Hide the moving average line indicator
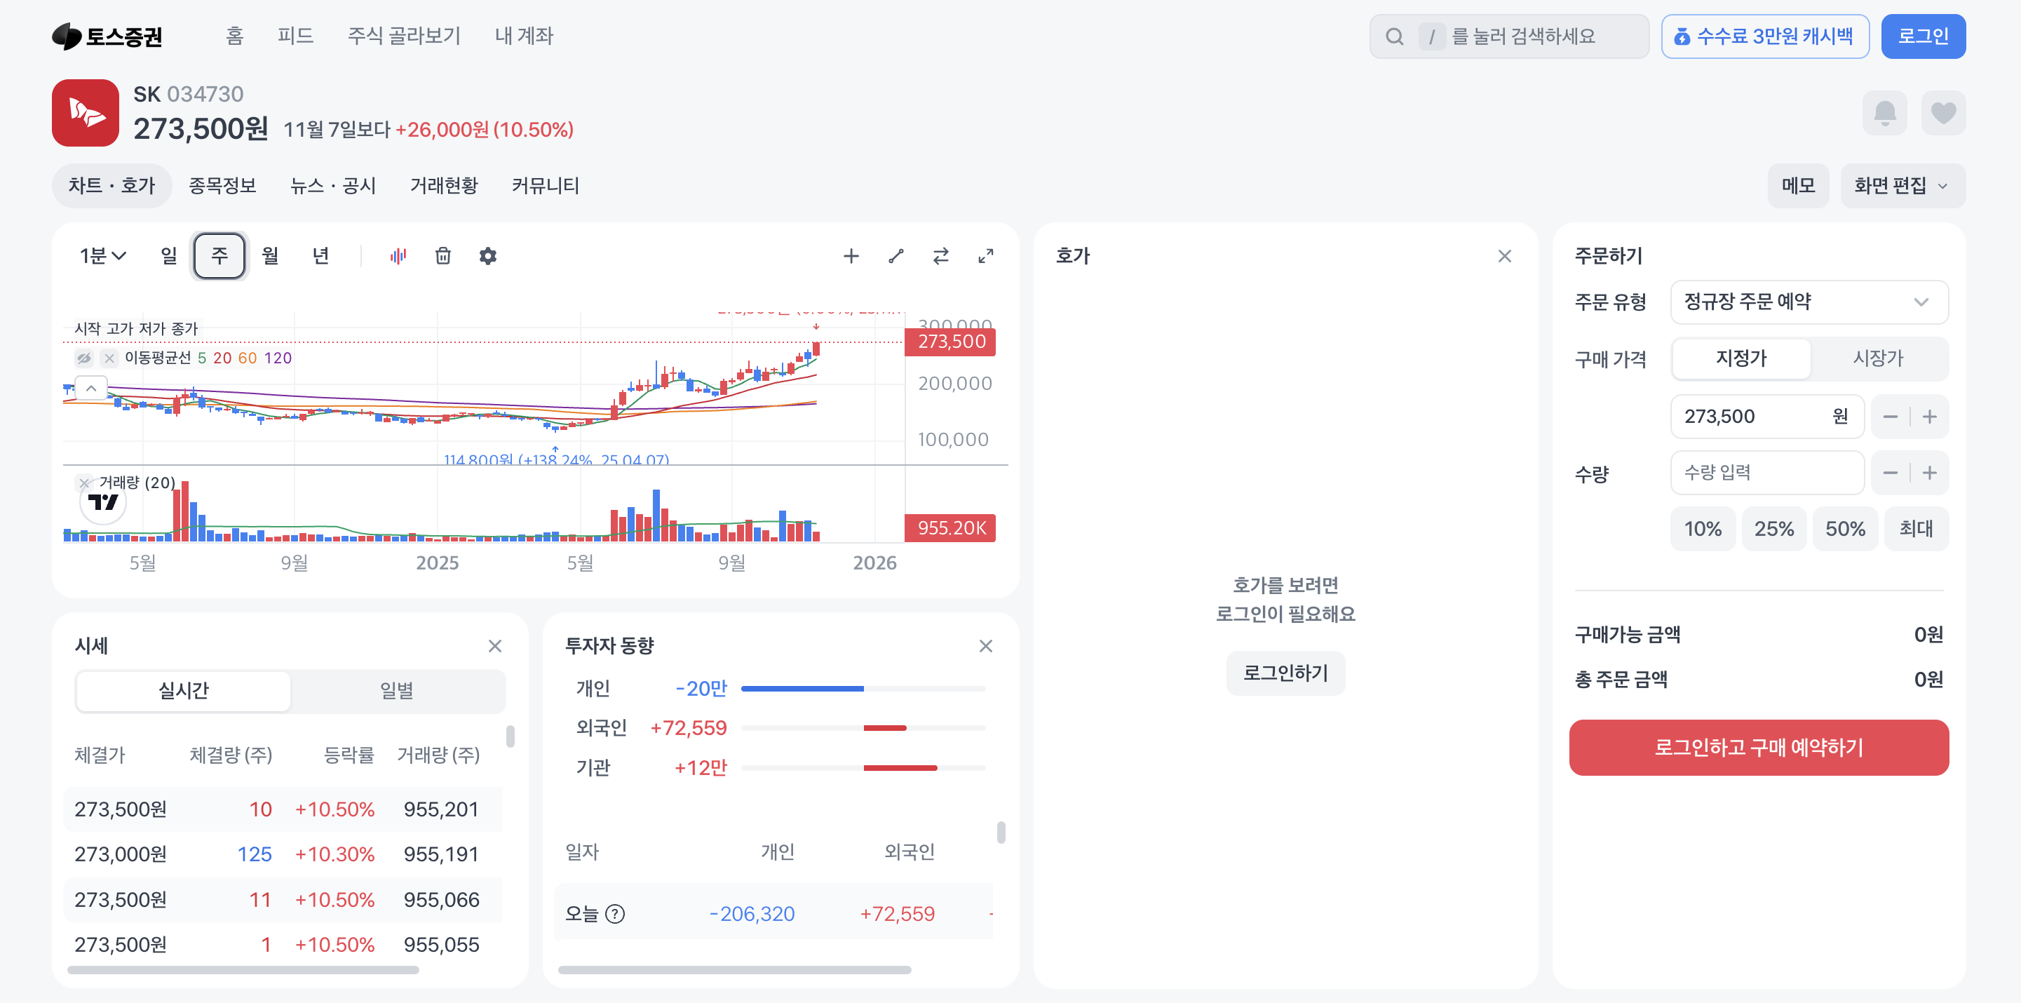This screenshot has width=2021, height=1003. tap(84, 358)
